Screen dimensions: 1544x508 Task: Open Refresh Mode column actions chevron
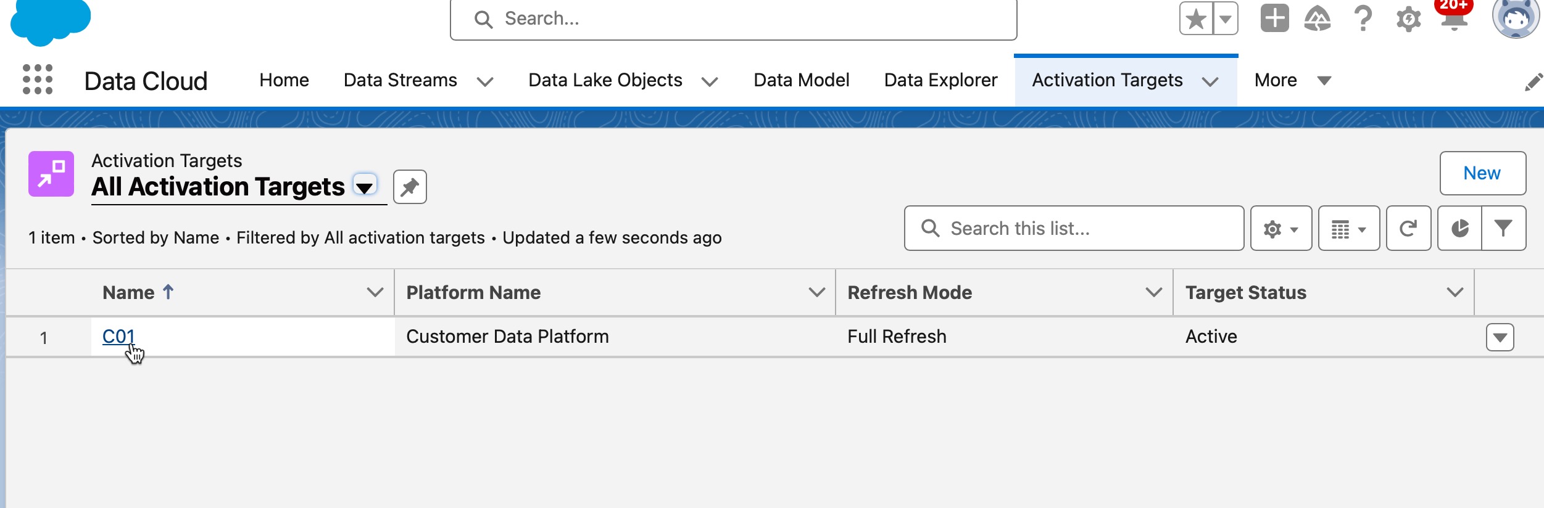(x=1154, y=292)
